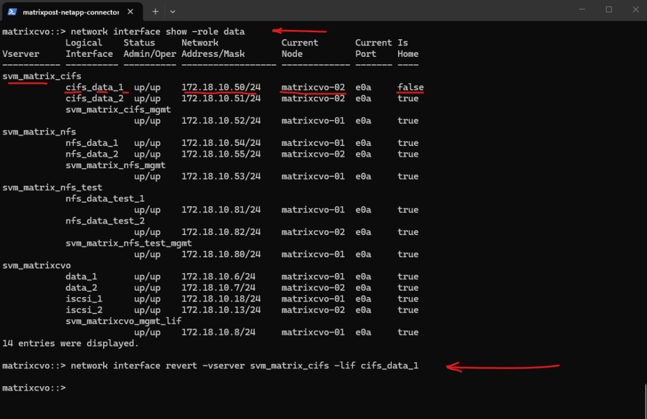Click the svm_matrixcvo_mgmt_lif interface name
This screenshot has height=419, width=647.
(x=123, y=321)
